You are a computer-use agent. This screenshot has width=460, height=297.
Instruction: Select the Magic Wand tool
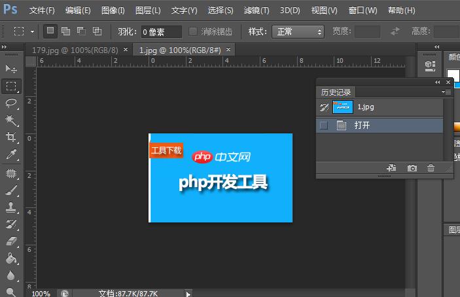click(x=11, y=120)
